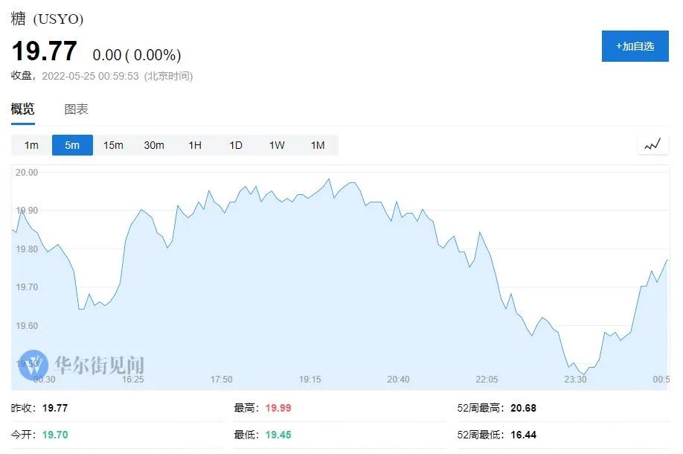The image size is (683, 454).
Task: Click the +加自选 watchlist button
Action: (635, 46)
